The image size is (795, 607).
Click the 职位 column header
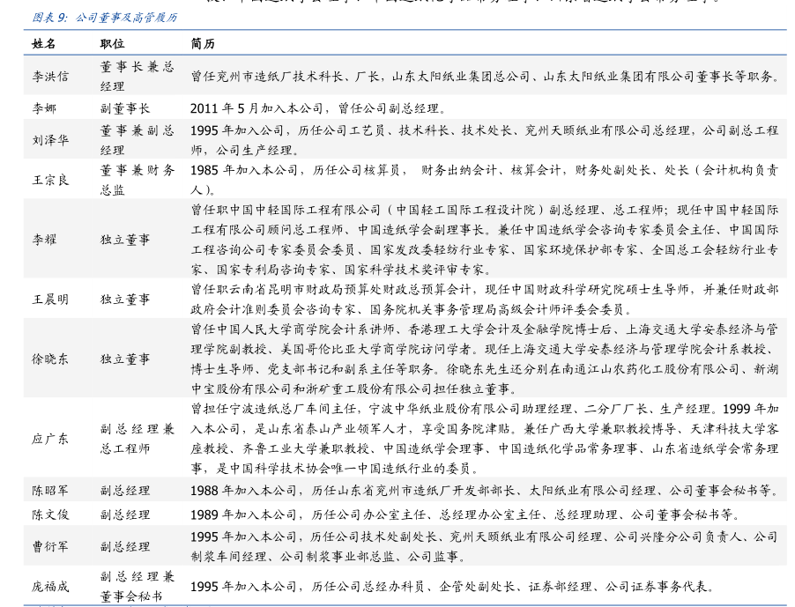click(112, 43)
